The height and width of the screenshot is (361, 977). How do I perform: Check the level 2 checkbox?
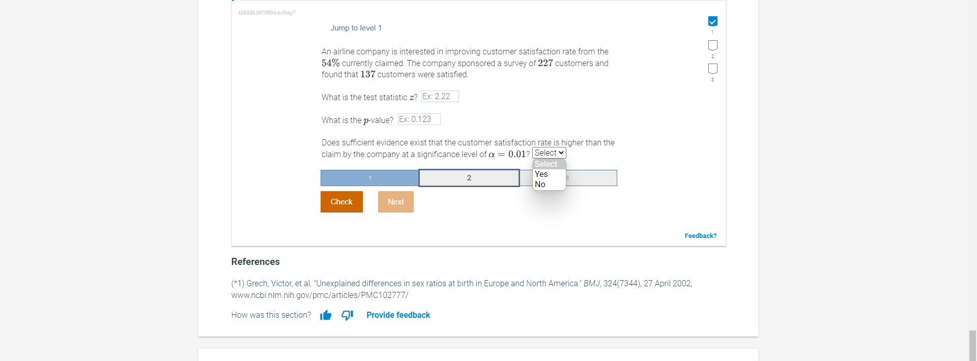[712, 45]
